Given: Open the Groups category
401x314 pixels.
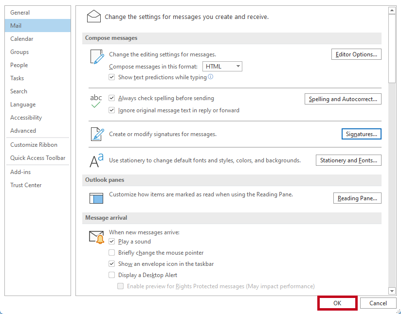Looking at the screenshot, I should tap(37, 52).
